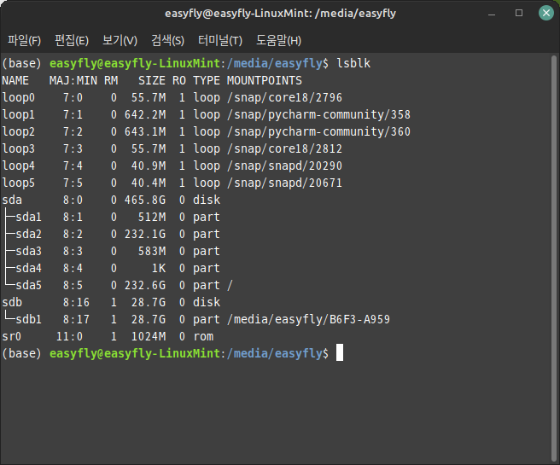The width and height of the screenshot is (560, 465).
Task: Click the /snap/core18/2812 mount path
Action: point(284,148)
